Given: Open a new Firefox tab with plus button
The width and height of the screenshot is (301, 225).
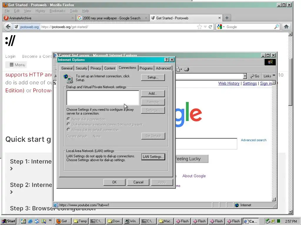Looking at the screenshot, I should pos(227,18).
